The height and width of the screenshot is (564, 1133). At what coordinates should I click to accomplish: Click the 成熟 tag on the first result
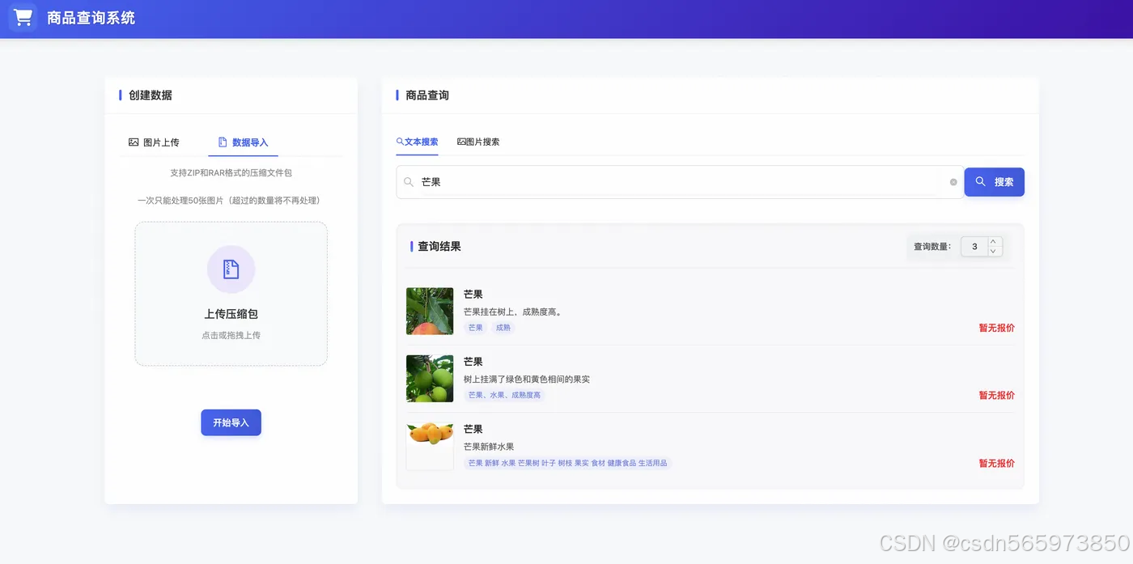click(503, 328)
